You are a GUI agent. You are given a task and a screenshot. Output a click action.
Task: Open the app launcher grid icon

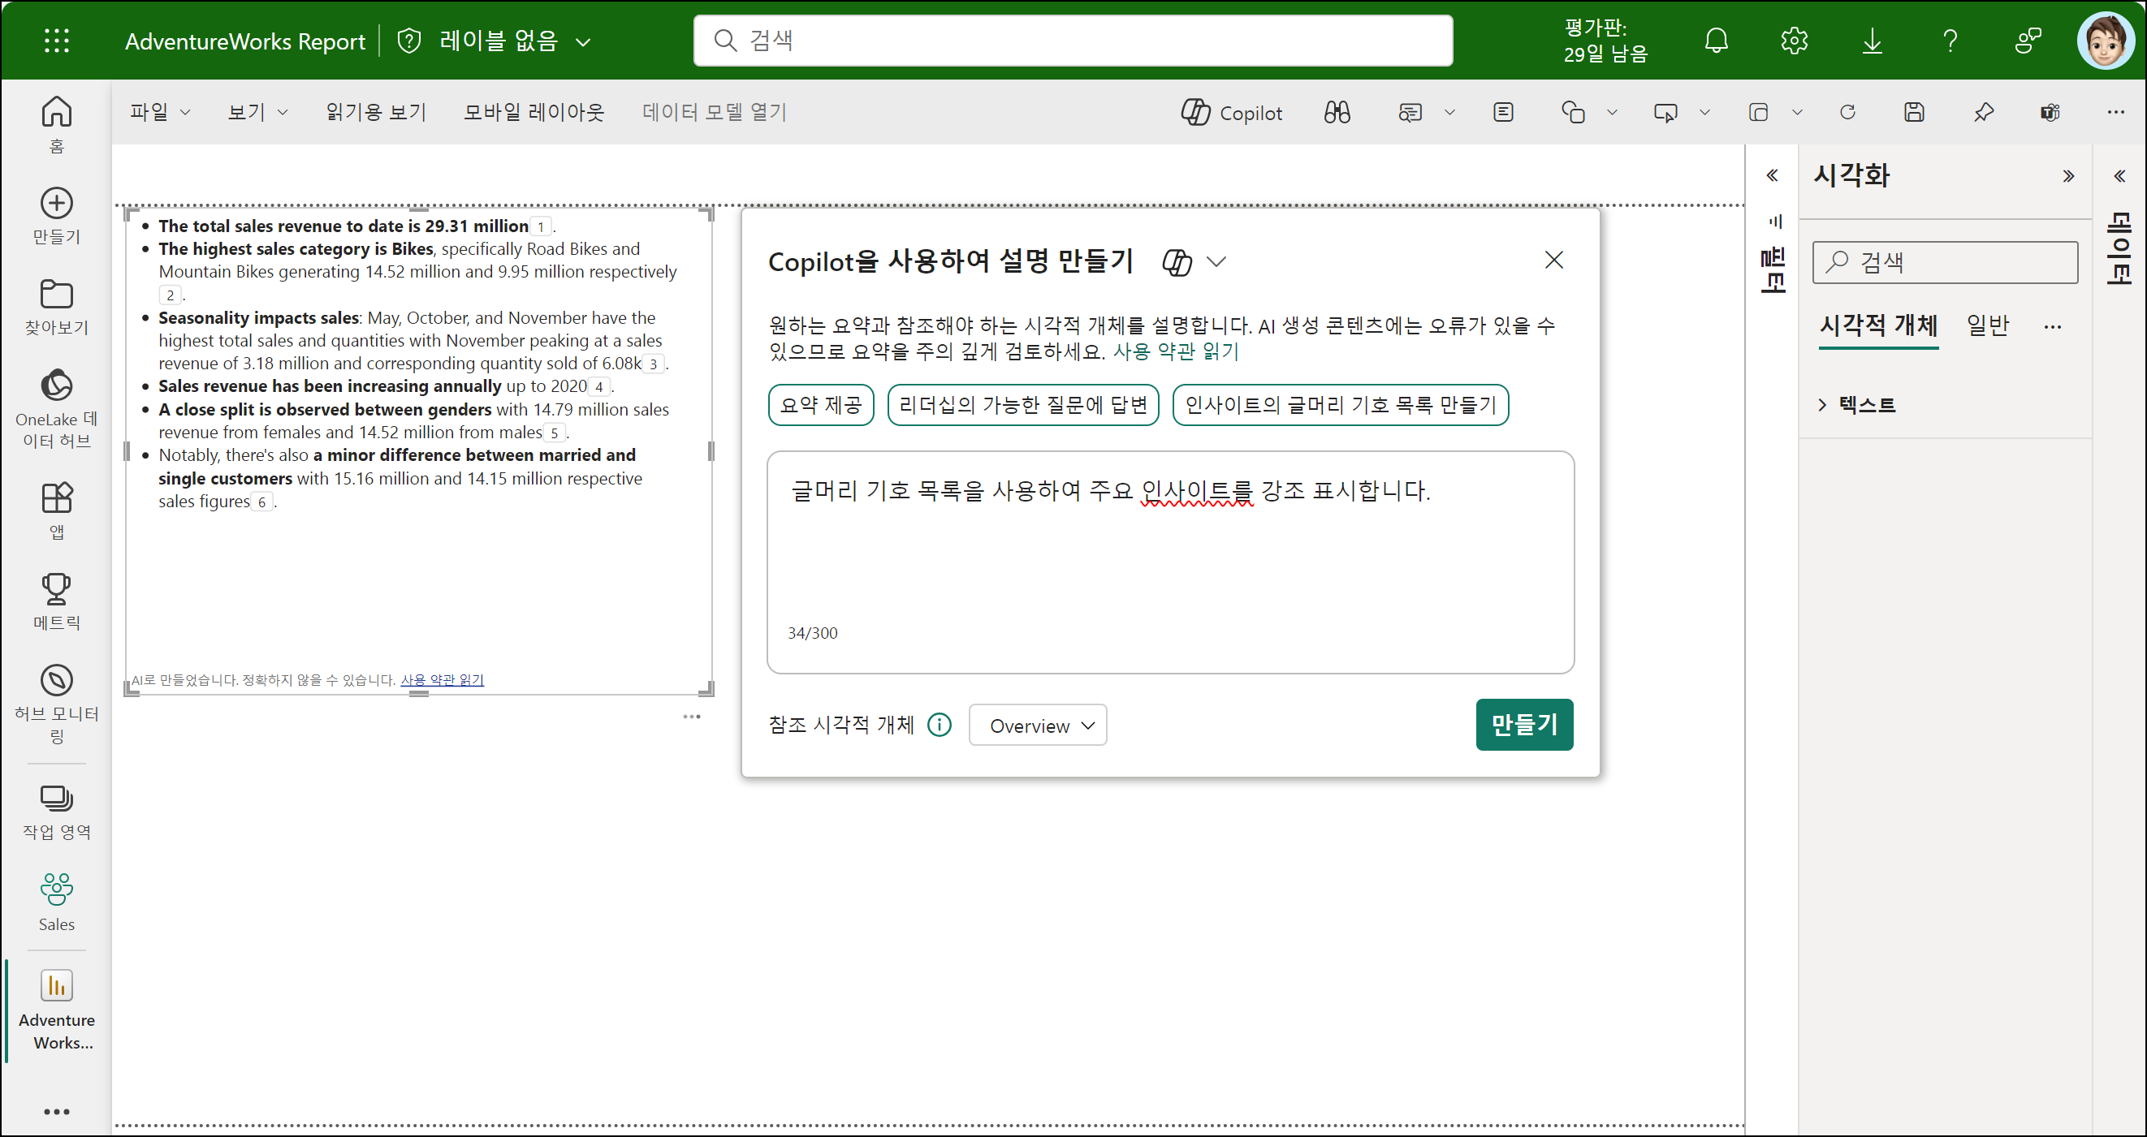[x=57, y=41]
